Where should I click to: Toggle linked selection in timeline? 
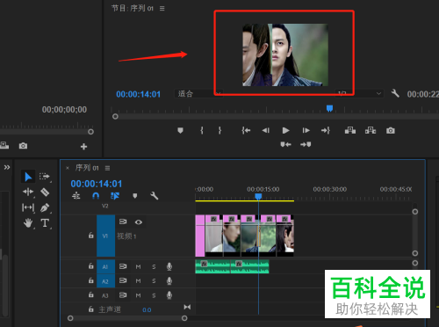pos(115,195)
